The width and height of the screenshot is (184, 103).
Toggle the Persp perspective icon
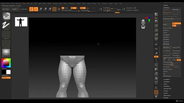156,39
